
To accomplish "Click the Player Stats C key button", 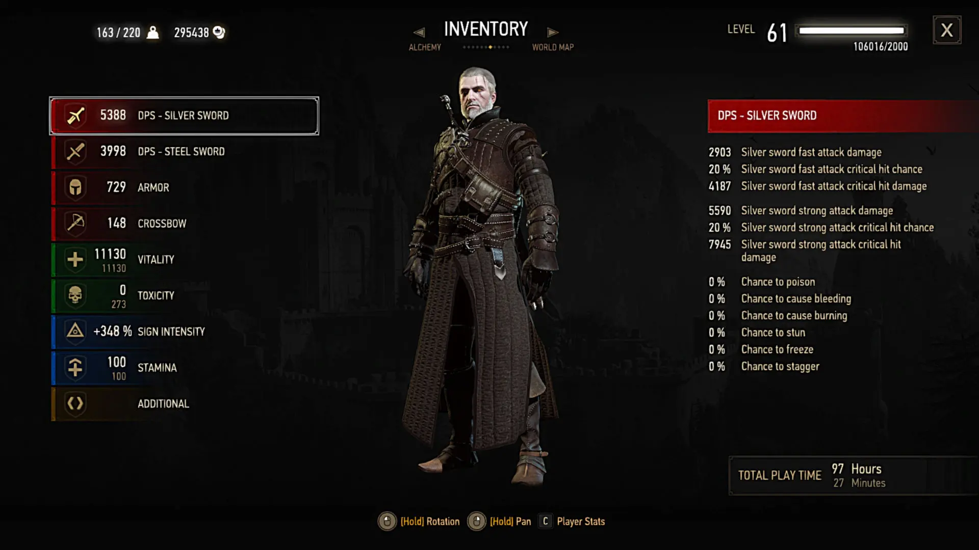I will click(545, 521).
